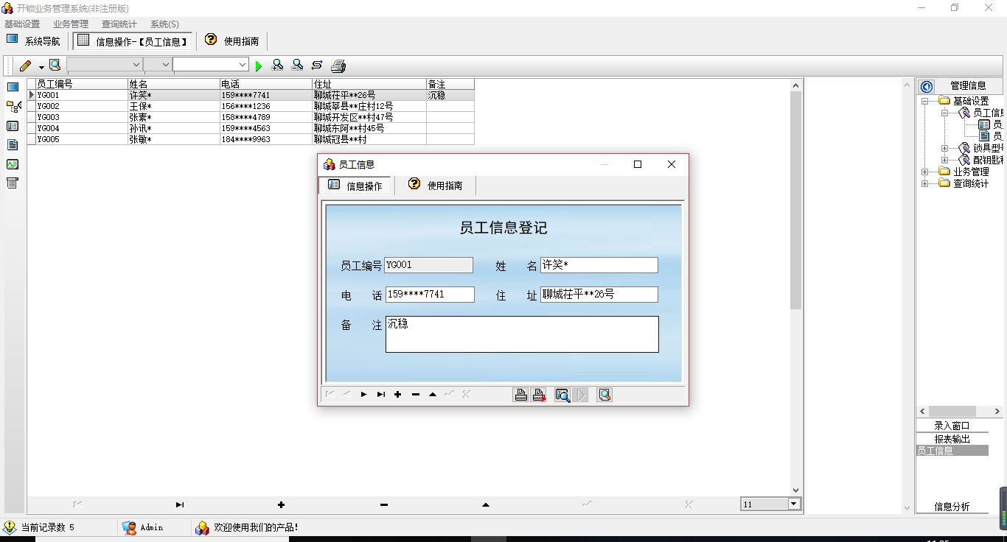Image resolution: width=1007 pixels, height=542 pixels.
Task: Click the rightmost search-document icon in dialog
Action: pyautogui.click(x=604, y=395)
